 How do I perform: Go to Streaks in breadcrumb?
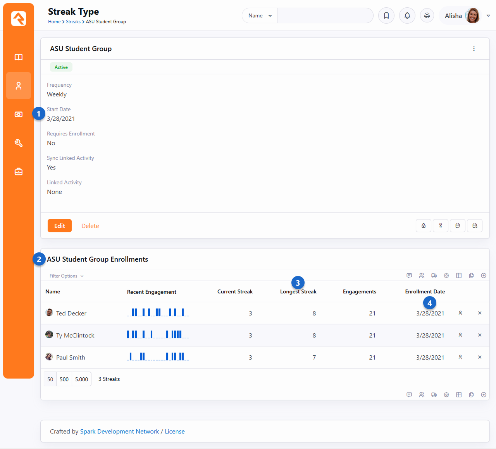[73, 22]
